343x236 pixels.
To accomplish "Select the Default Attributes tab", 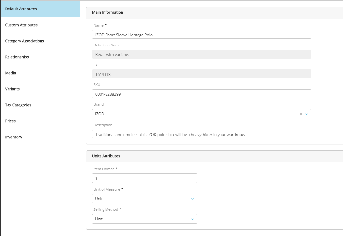I will 21,9.
